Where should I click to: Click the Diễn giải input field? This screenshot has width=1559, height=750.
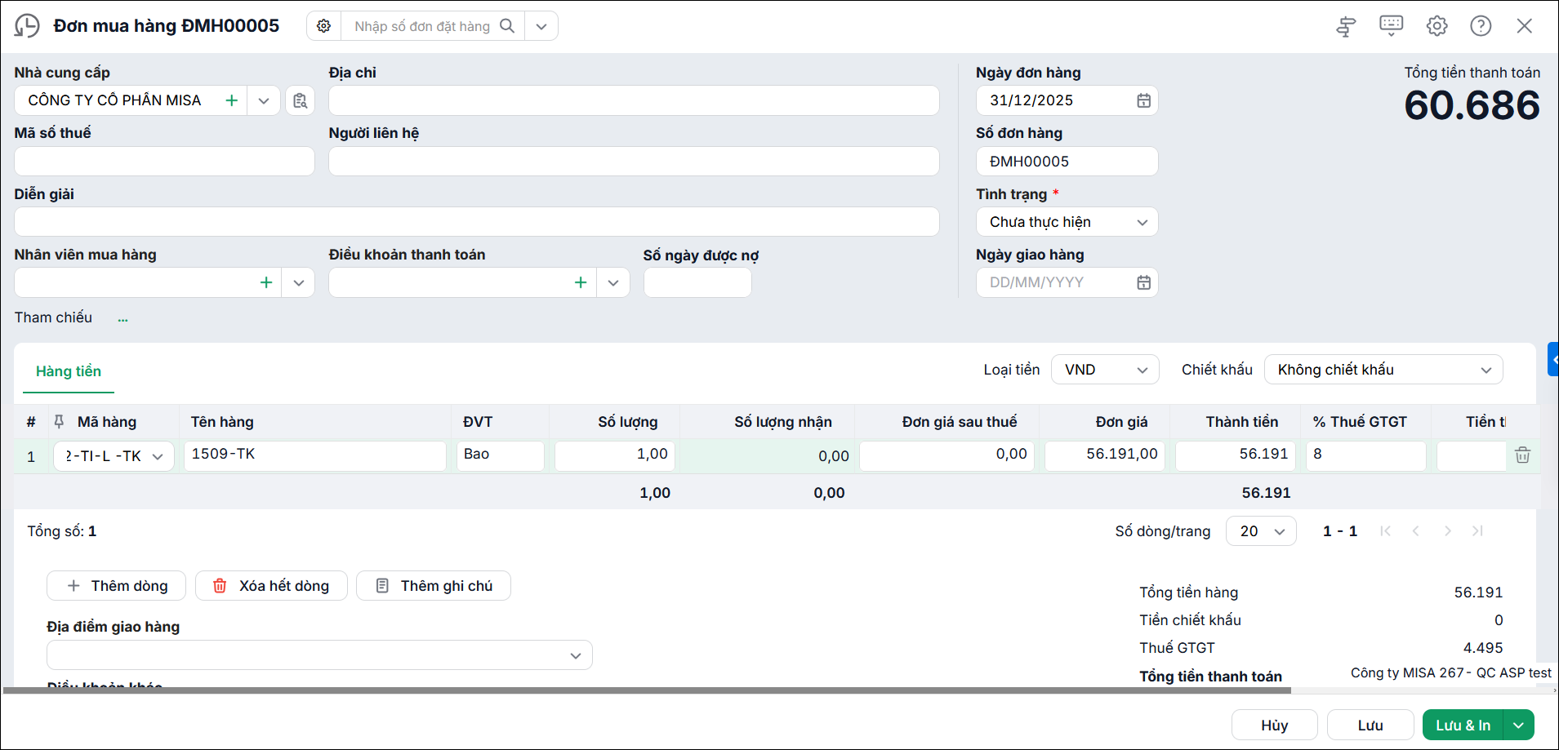[477, 222]
